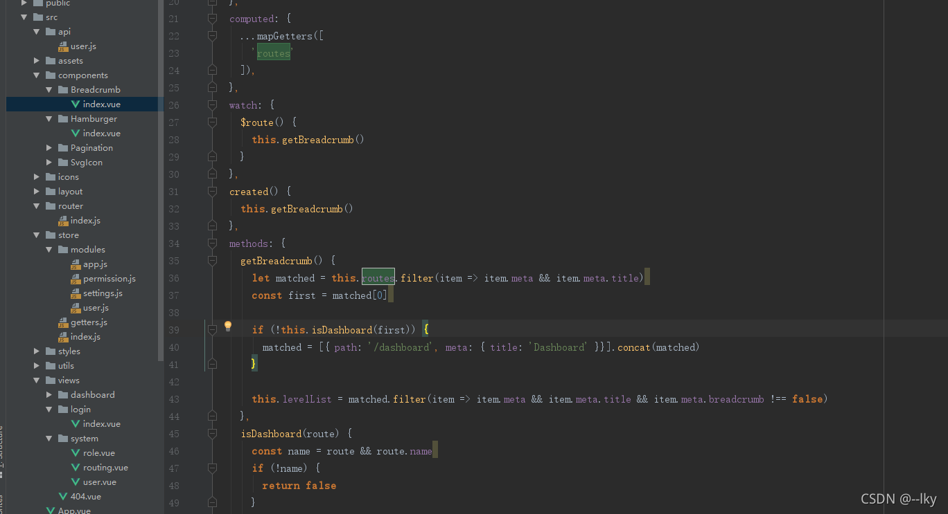Expand the assets folder arrow
Image resolution: width=948 pixels, height=514 pixels.
tap(37, 61)
